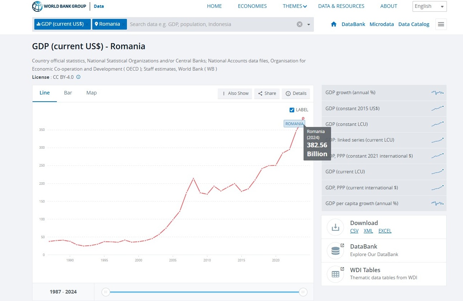Click the download tray icon
Screen dimensions: 463x301
(335, 227)
